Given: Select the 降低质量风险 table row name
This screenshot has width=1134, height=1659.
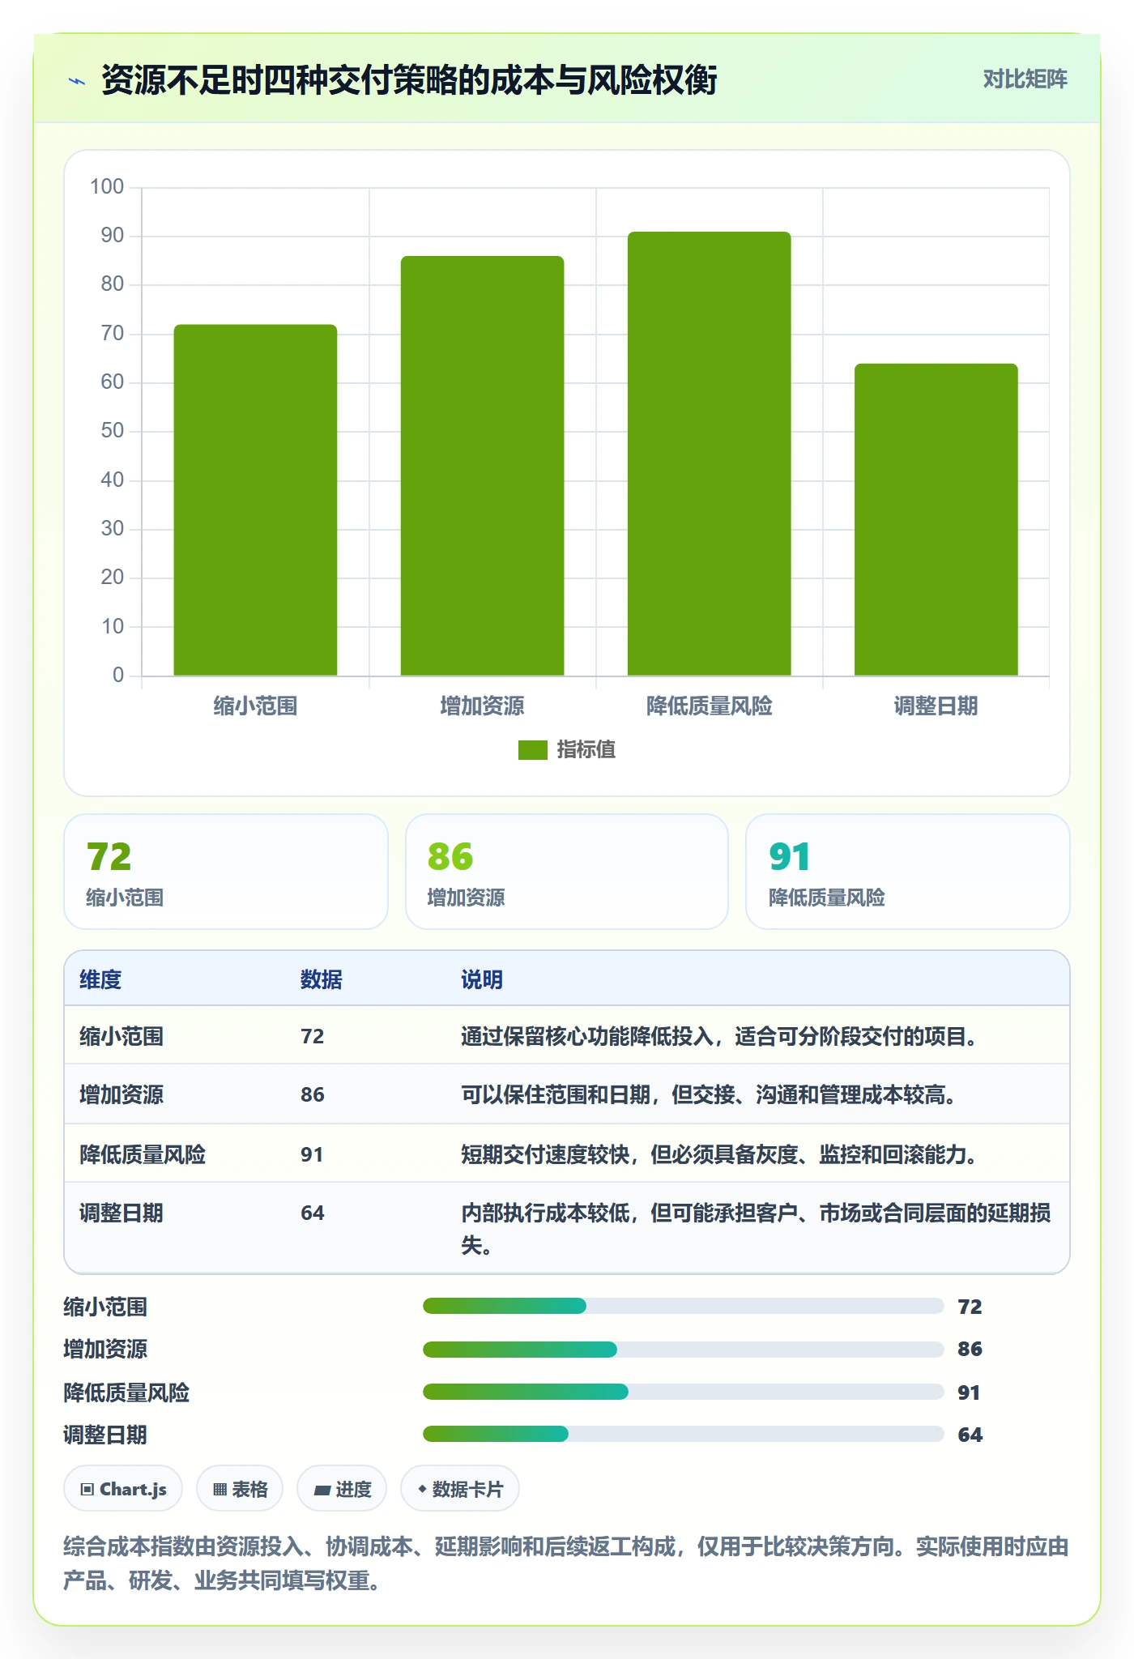Looking at the screenshot, I should point(143,1154).
